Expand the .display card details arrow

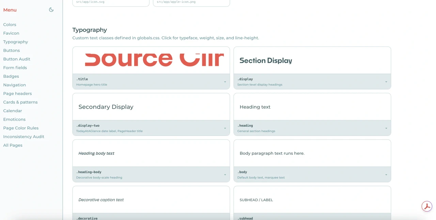click(x=386, y=82)
